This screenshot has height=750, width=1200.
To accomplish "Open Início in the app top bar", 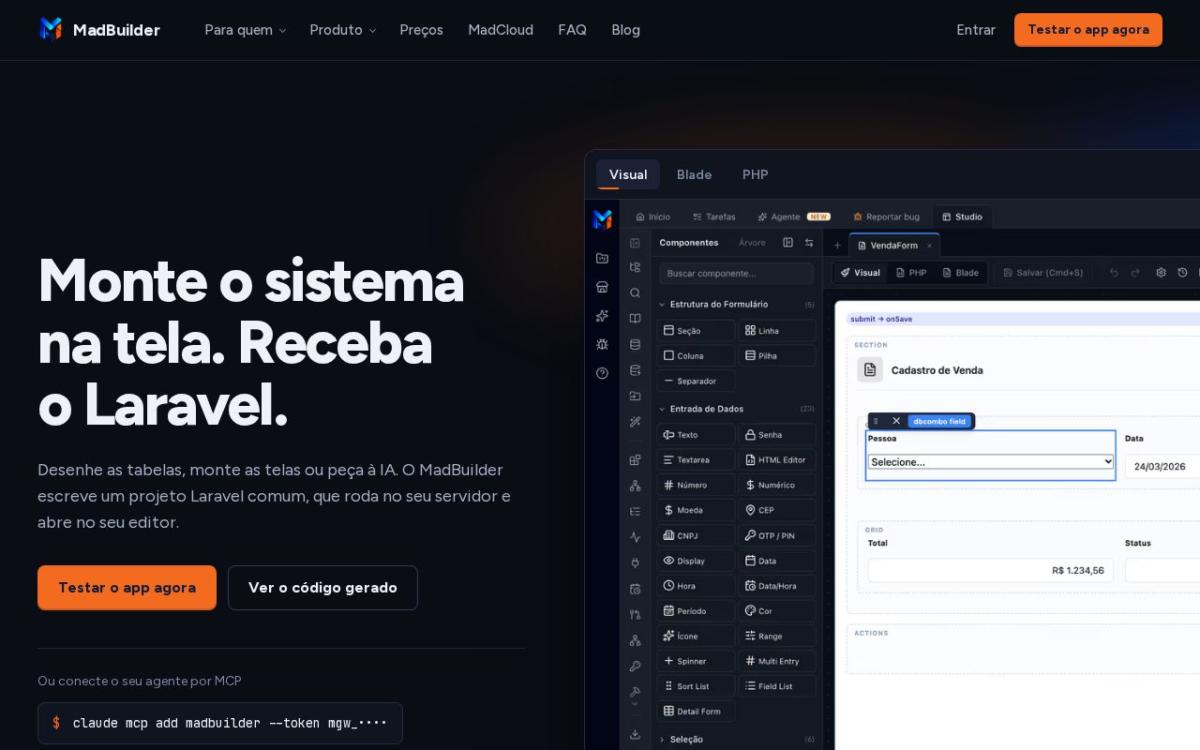I will coord(652,217).
